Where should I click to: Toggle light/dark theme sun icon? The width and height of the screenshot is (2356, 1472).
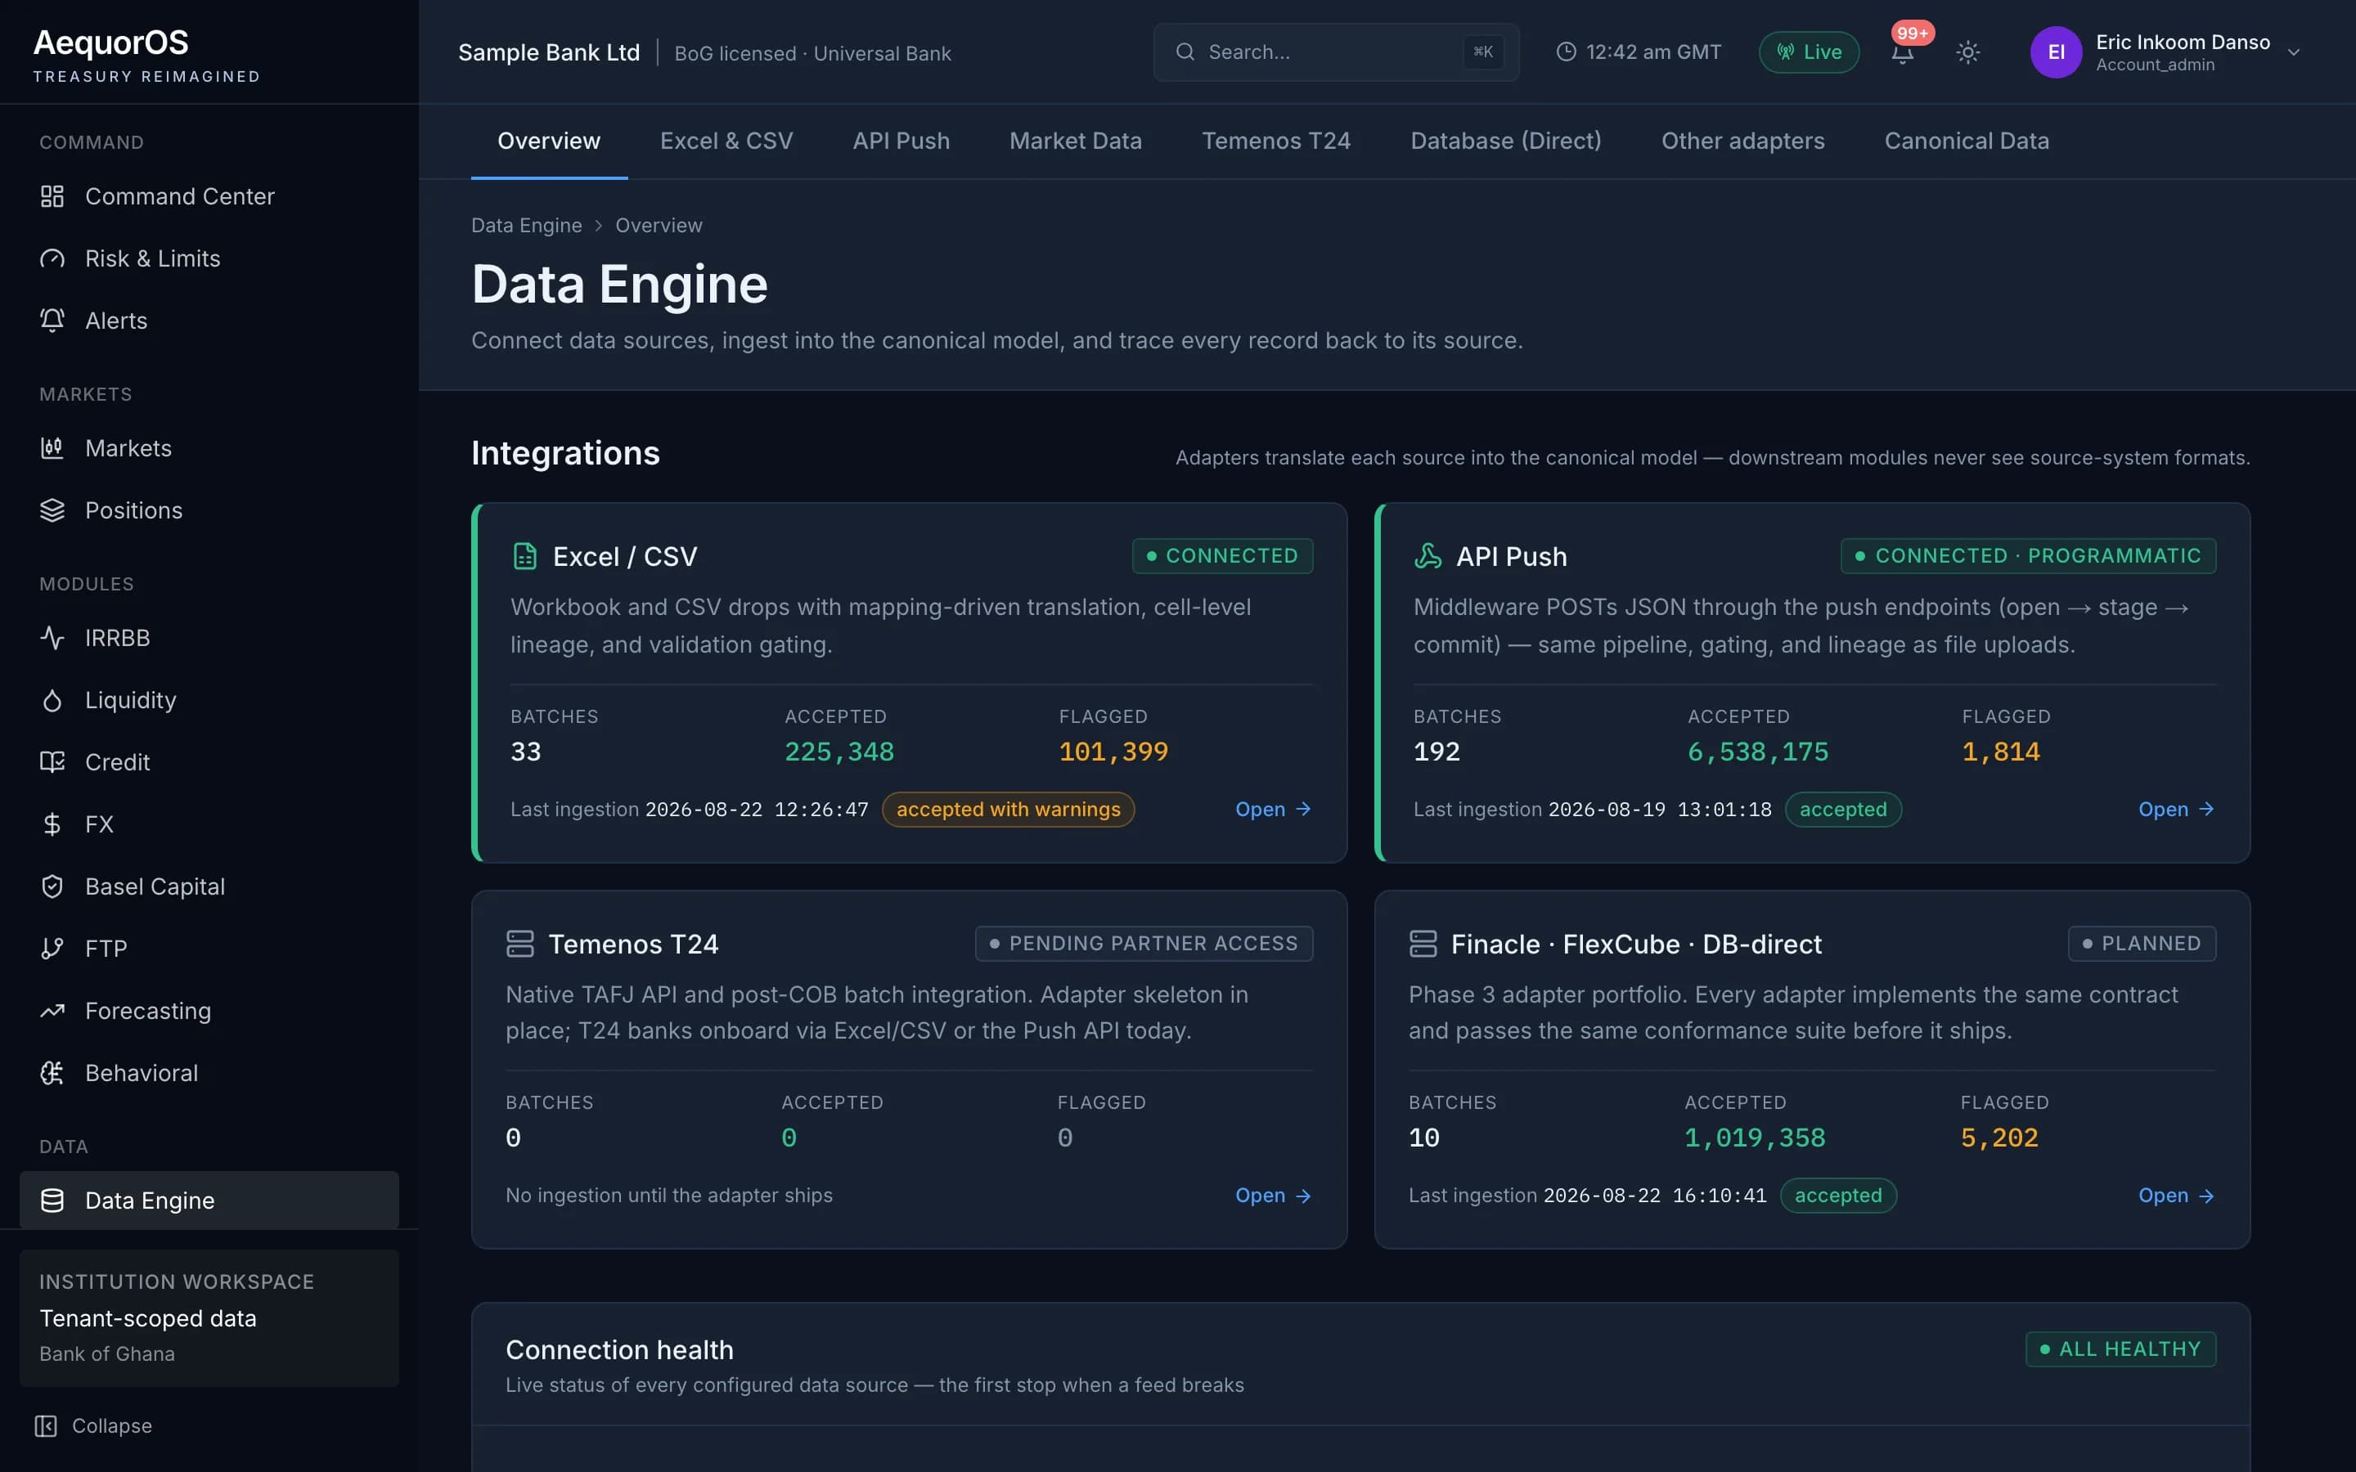coord(1967,52)
